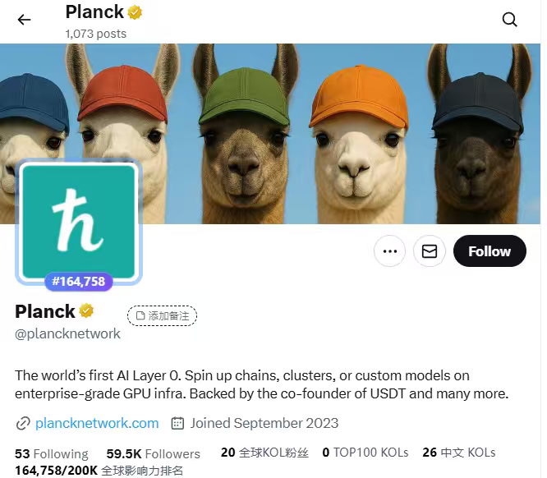The height and width of the screenshot is (478, 547).
Task: Go back using the left arrow
Action: tap(24, 20)
